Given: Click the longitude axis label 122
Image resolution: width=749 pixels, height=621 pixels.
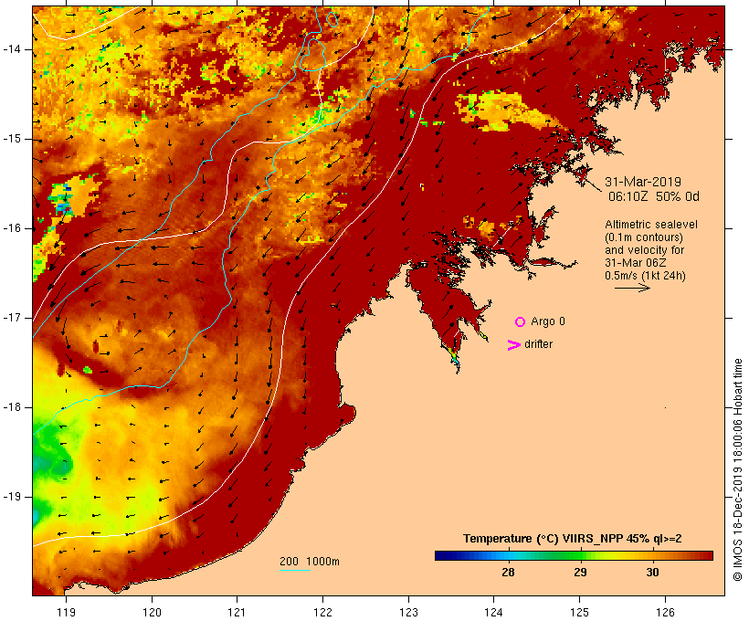Looking at the screenshot, I should (323, 612).
